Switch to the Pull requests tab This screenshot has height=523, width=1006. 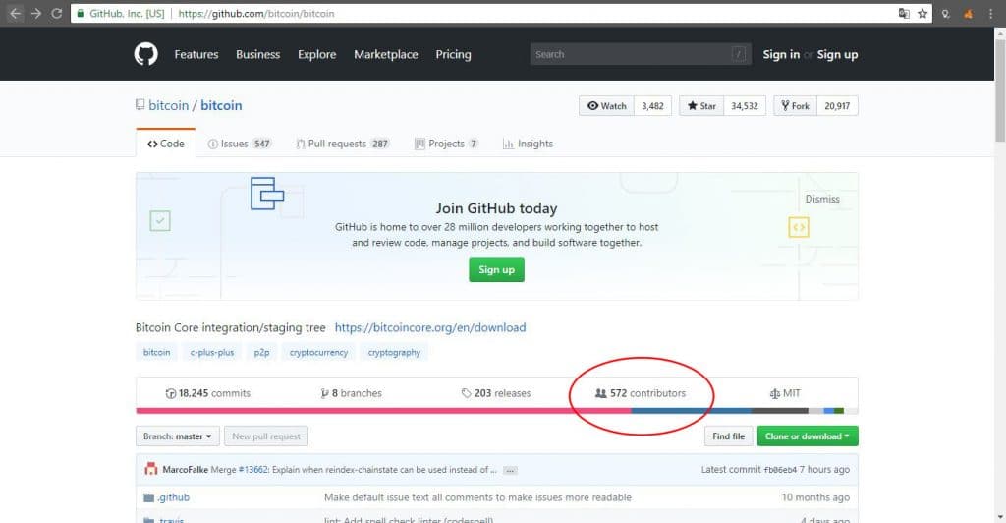pyautogui.click(x=343, y=144)
